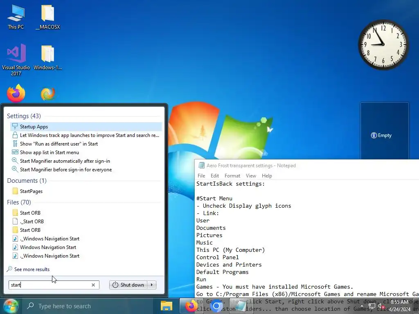Screen dimensions: 419x314
Task: Click the taskbar search magnifier icon
Action: 30,306
